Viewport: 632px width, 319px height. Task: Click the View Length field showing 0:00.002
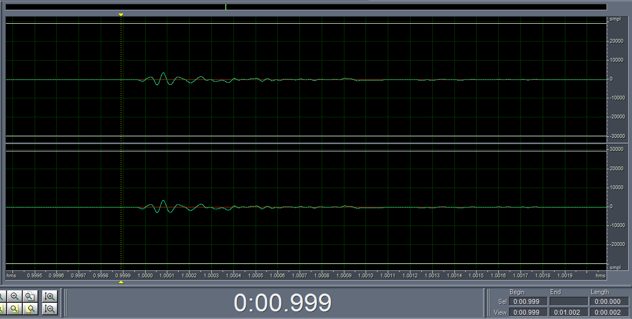tap(609, 312)
